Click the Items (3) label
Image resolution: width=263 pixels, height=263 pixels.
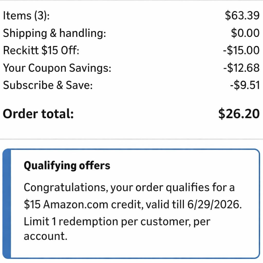(26, 16)
